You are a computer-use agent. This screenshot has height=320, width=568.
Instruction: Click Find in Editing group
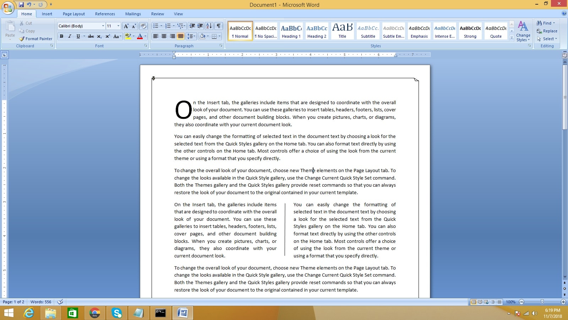click(546, 23)
